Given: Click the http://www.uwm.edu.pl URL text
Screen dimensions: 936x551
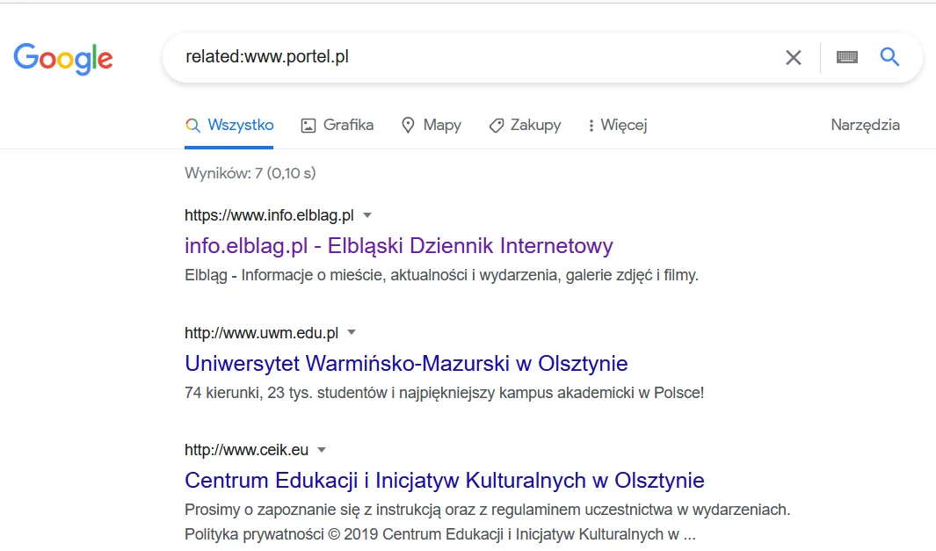Looking at the screenshot, I should click(x=261, y=332).
